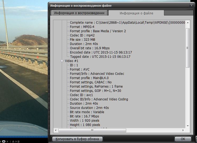Confirm the dialog with the OK button

pyautogui.click(x=183, y=139)
